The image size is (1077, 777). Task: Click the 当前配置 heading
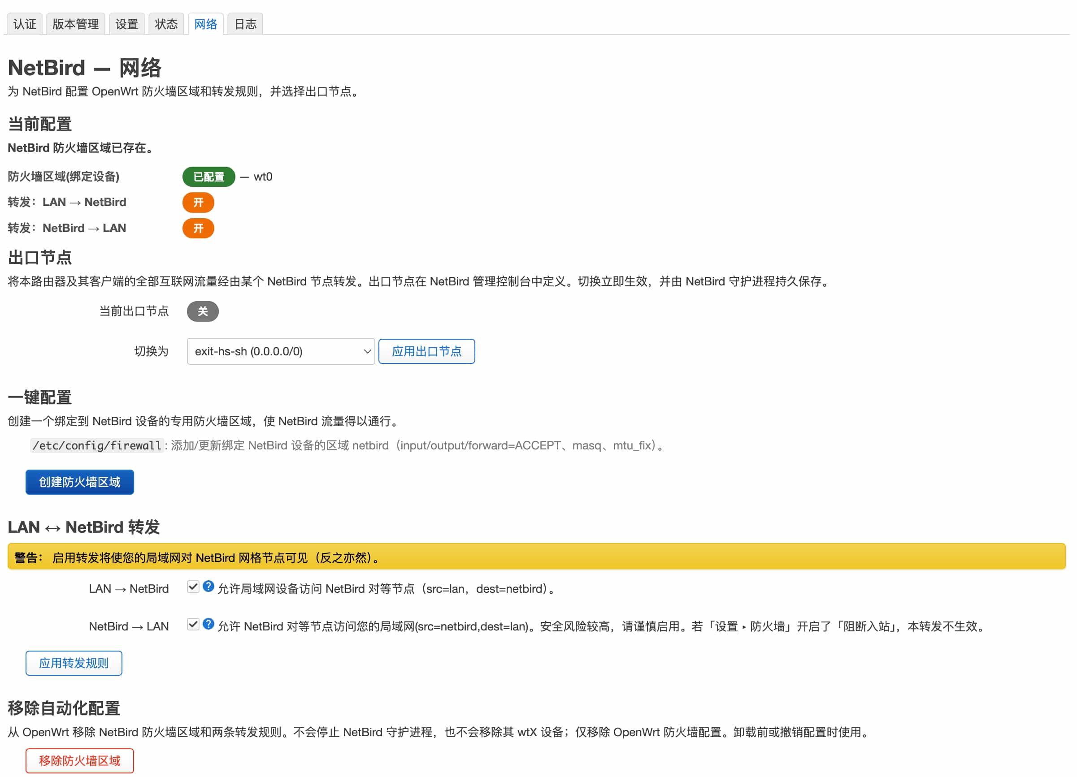40,124
